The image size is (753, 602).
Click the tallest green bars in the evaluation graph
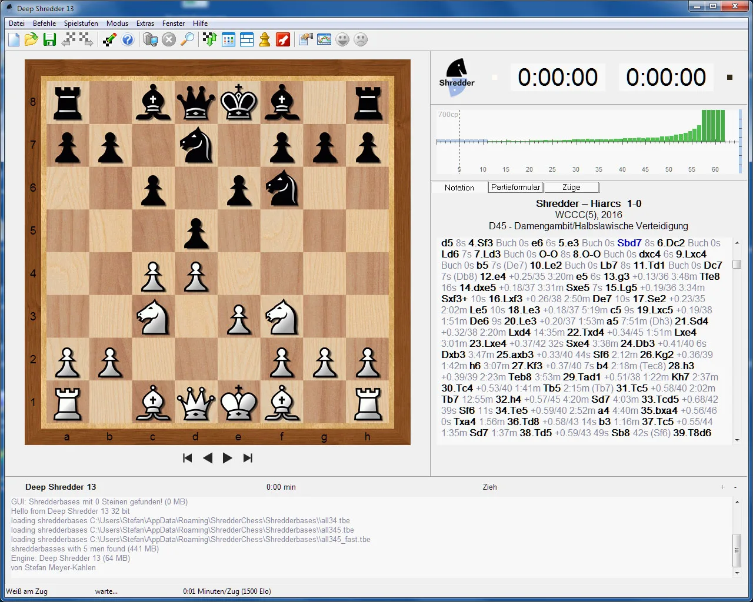pos(713,125)
